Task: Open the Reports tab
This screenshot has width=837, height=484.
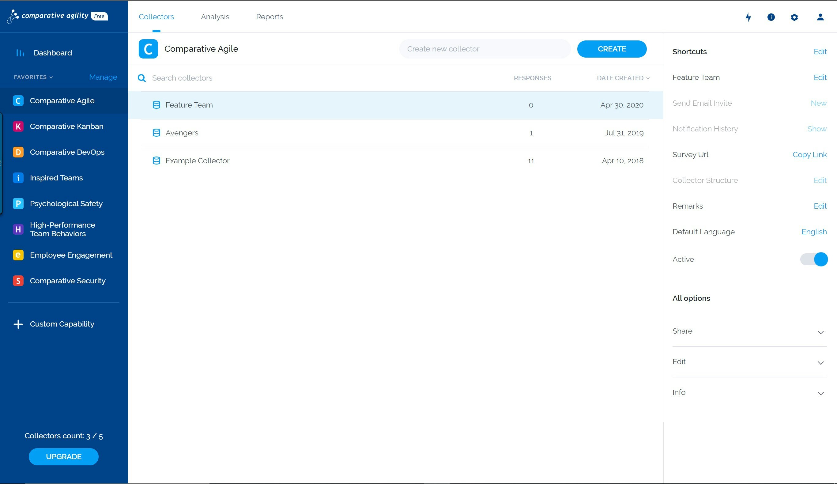Action: coord(270,17)
